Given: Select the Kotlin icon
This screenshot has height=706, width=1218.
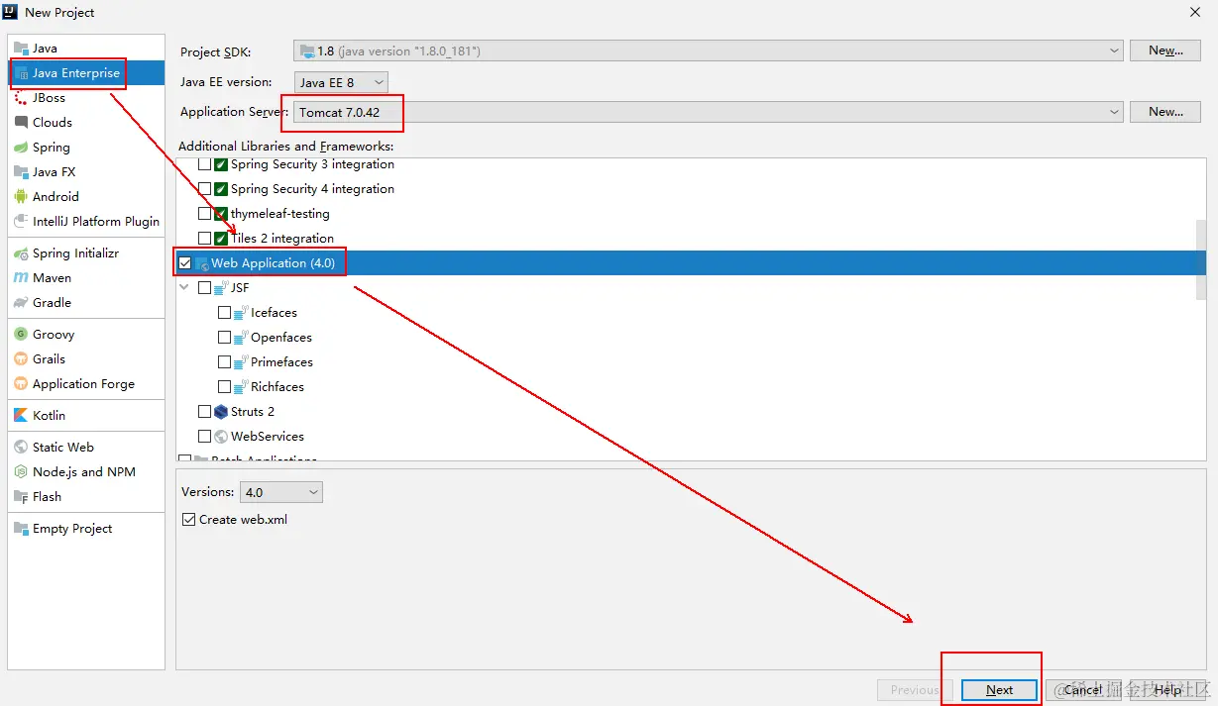Looking at the screenshot, I should [x=21, y=416].
